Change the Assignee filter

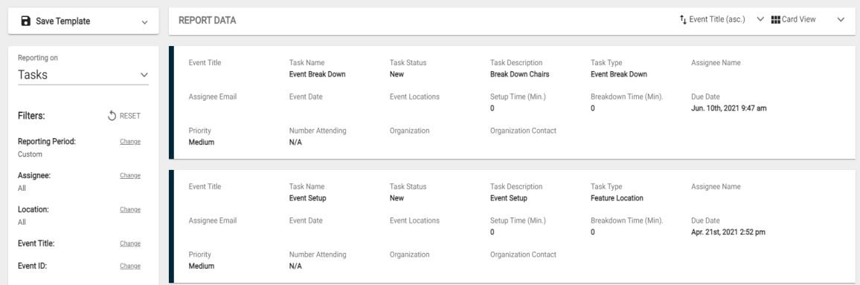130,176
